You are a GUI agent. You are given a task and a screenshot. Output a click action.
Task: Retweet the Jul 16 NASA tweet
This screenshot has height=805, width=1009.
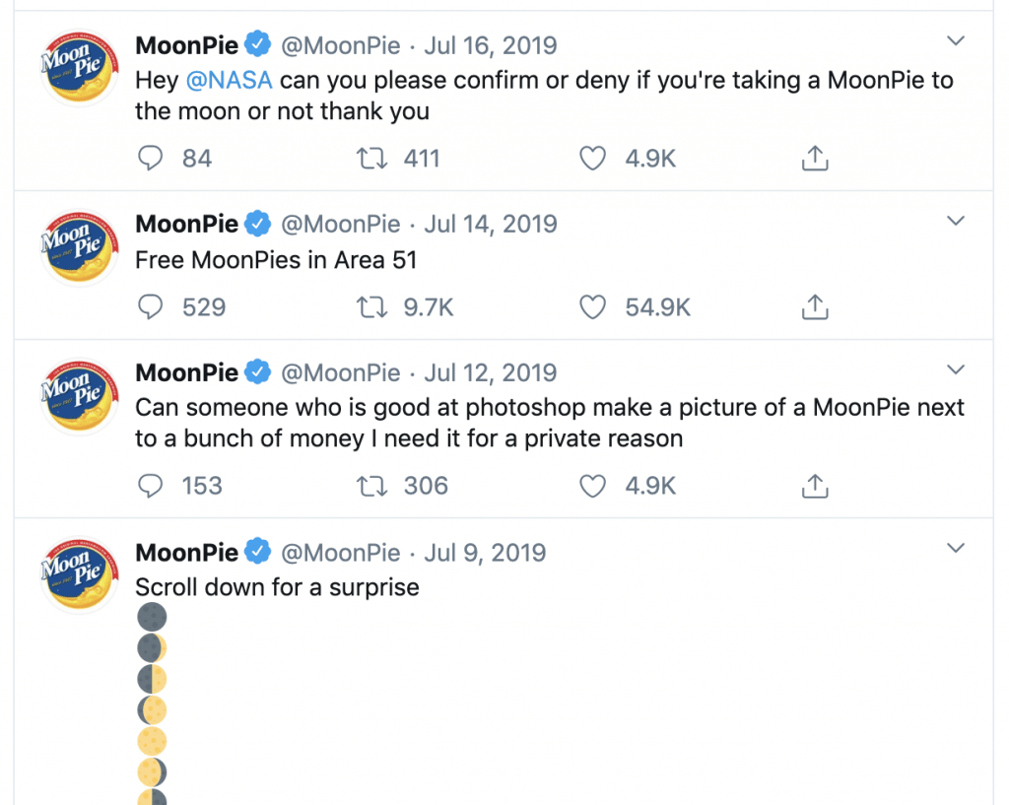pos(374,159)
